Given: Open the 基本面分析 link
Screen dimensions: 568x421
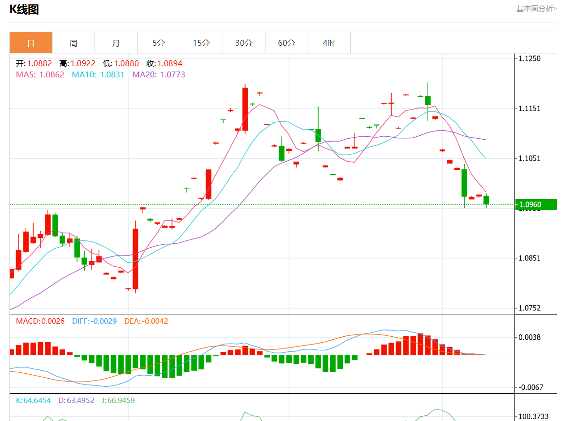Looking at the screenshot, I should pyautogui.click(x=536, y=9).
